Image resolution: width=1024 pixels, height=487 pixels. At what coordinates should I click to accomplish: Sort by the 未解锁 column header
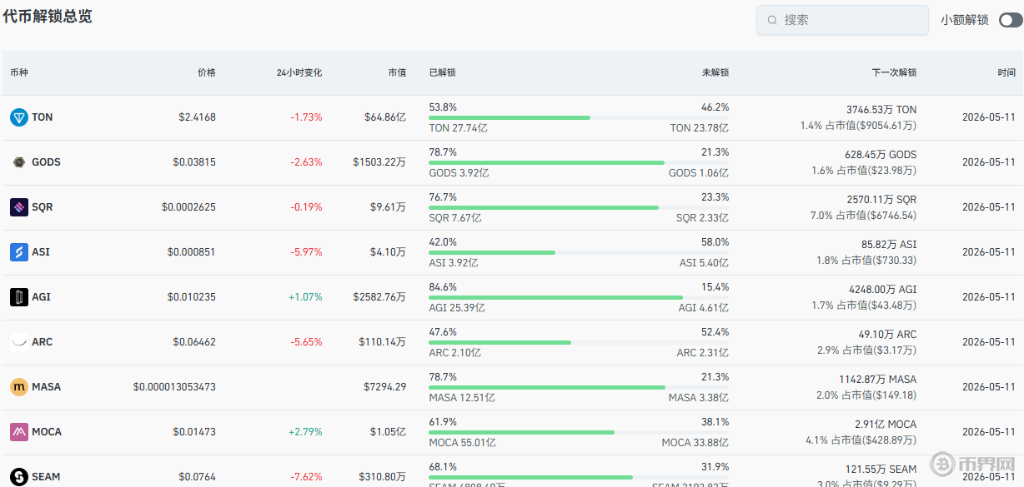[x=715, y=73]
